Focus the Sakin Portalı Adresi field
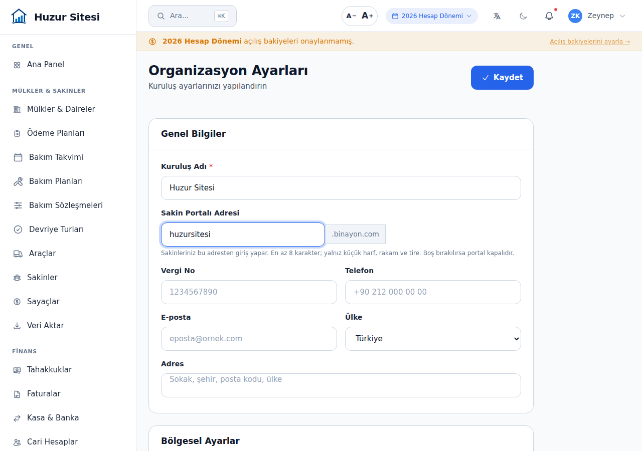 243,235
